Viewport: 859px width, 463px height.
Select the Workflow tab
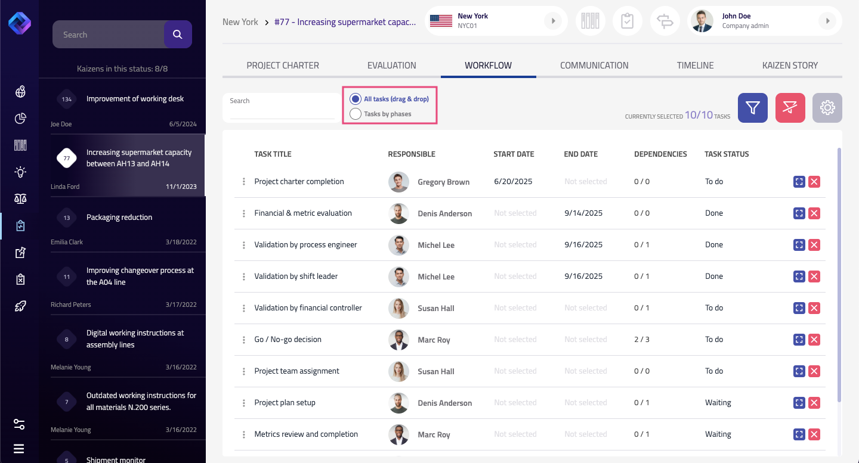(x=489, y=66)
